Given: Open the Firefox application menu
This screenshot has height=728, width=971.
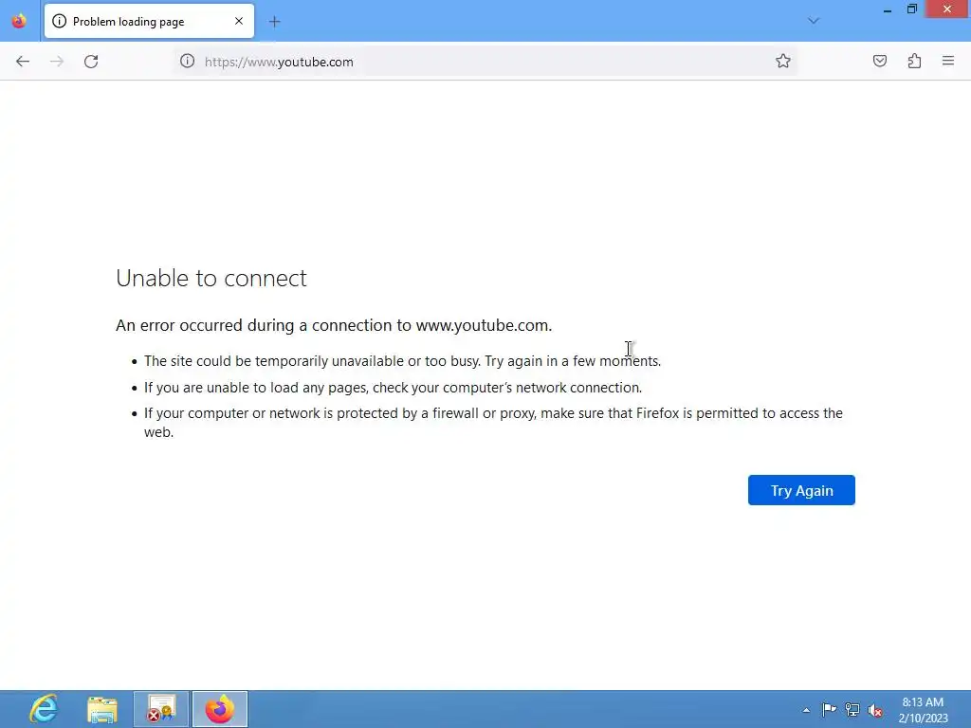Looking at the screenshot, I should [x=948, y=61].
